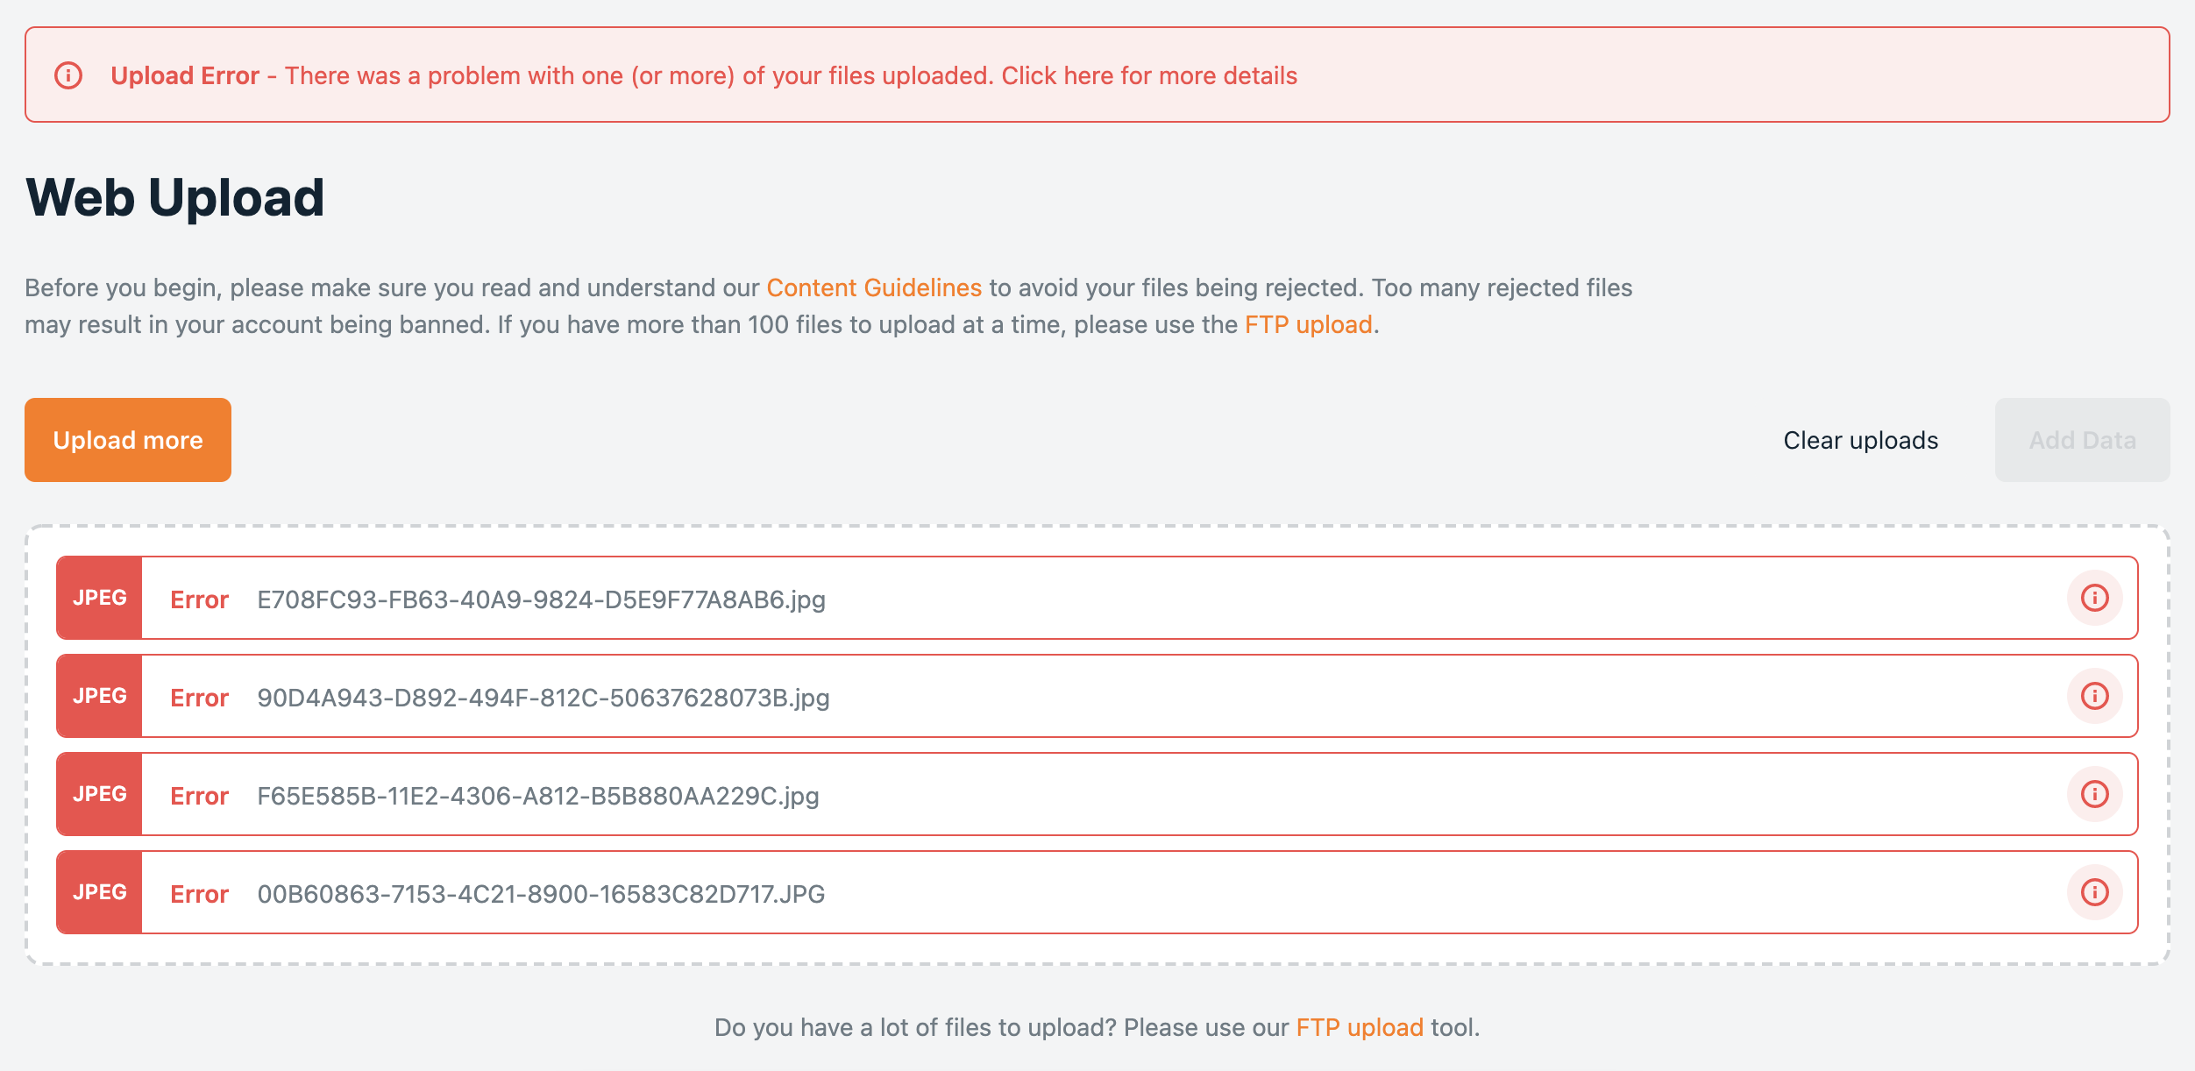Select the F65E585B-11E2-4306-A812-B5B880AA229C.jpg filename

point(537,796)
